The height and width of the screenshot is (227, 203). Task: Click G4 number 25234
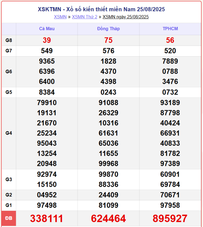point(47,133)
